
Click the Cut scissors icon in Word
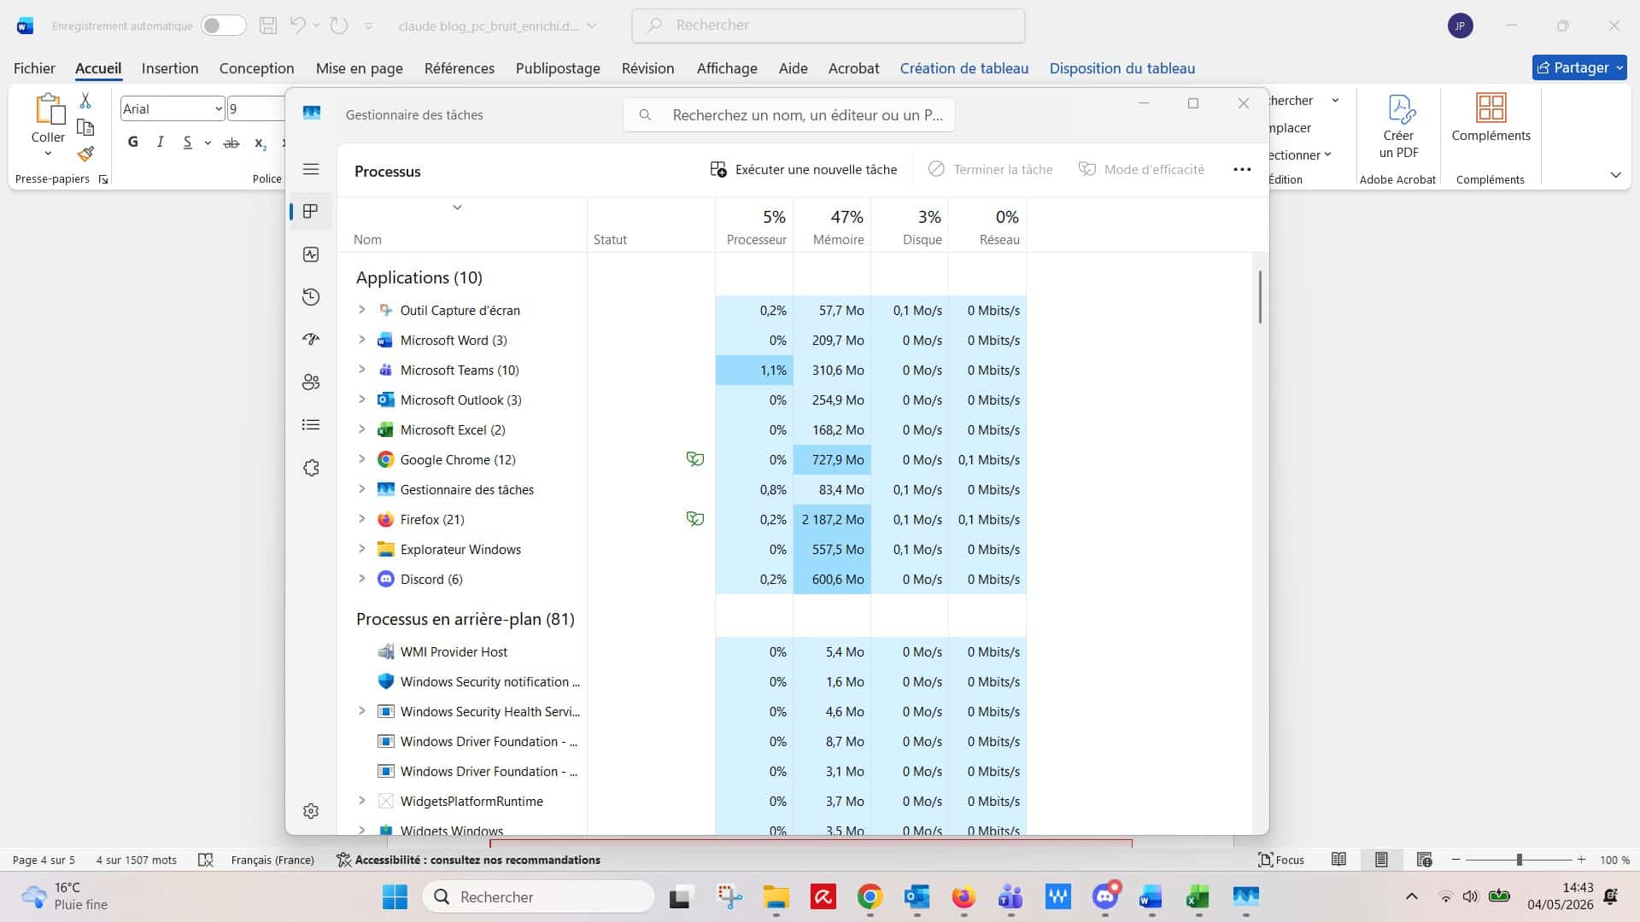click(x=85, y=101)
